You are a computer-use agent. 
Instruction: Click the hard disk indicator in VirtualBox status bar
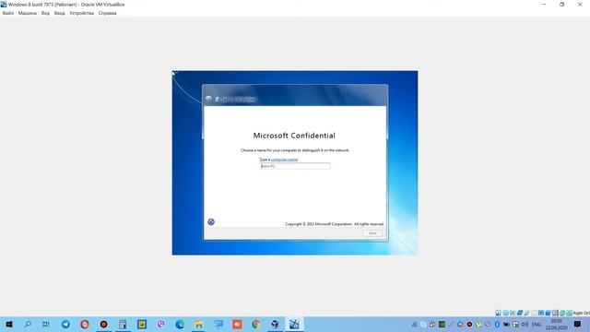pos(498,313)
